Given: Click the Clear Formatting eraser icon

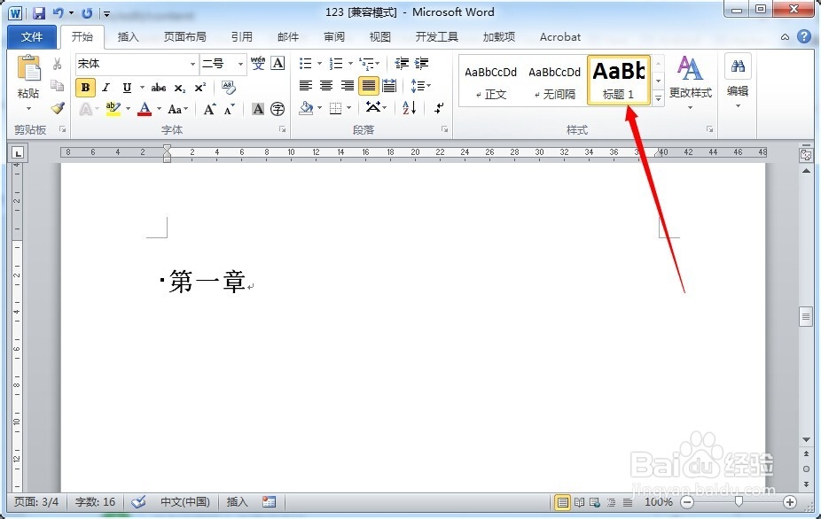Looking at the screenshot, I should coord(228,88).
